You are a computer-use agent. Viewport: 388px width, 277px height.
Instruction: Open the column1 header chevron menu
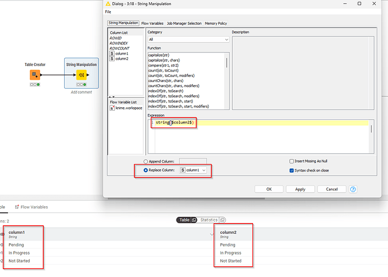click(211, 234)
